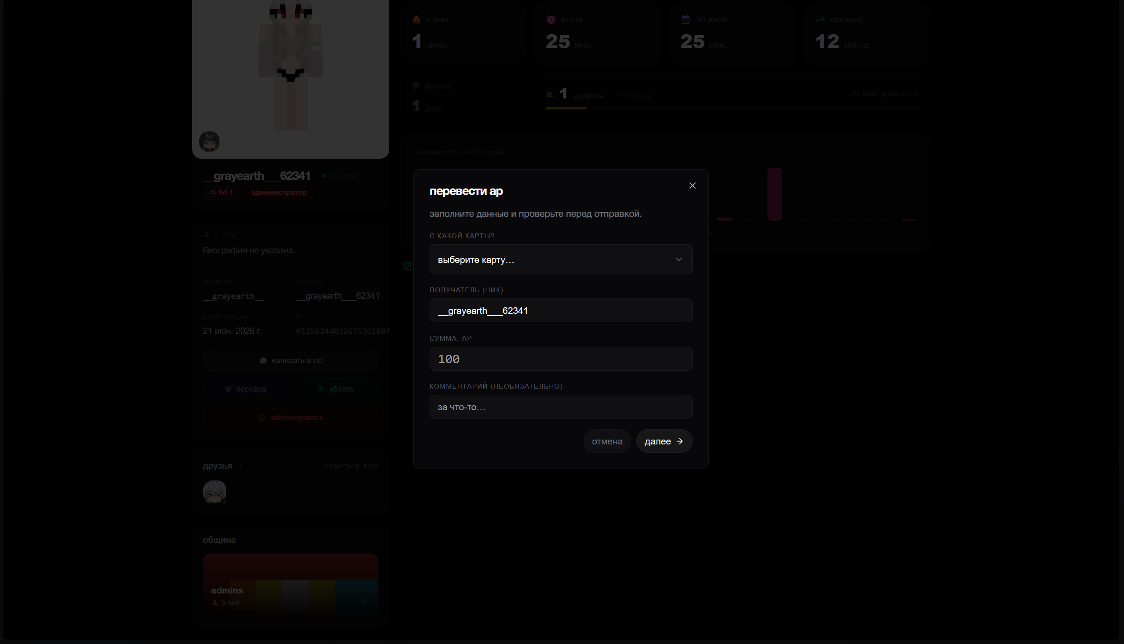This screenshot has height=644, width=1124.
Task: Click the комментарий input field
Action: [x=560, y=407]
